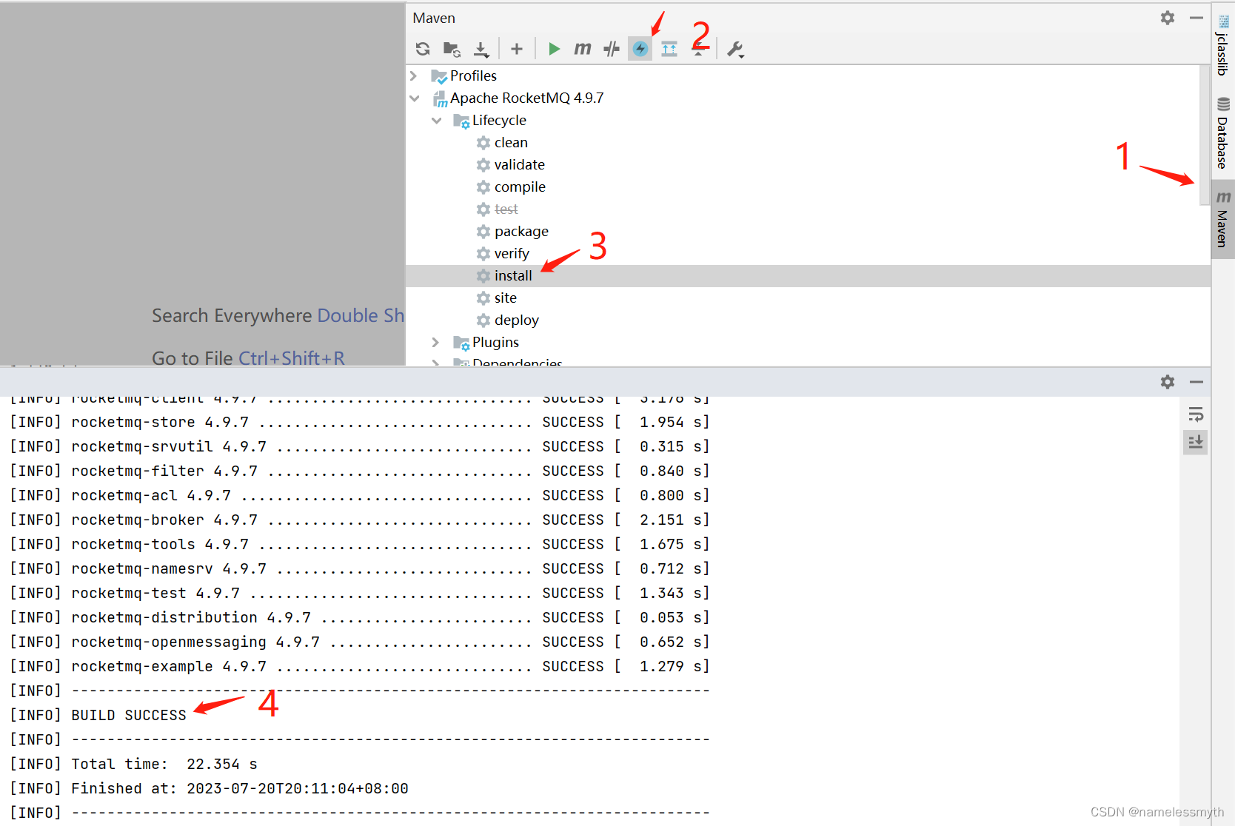1235x826 pixels.
Task: Click Go to File hint in editor
Action: click(248, 358)
